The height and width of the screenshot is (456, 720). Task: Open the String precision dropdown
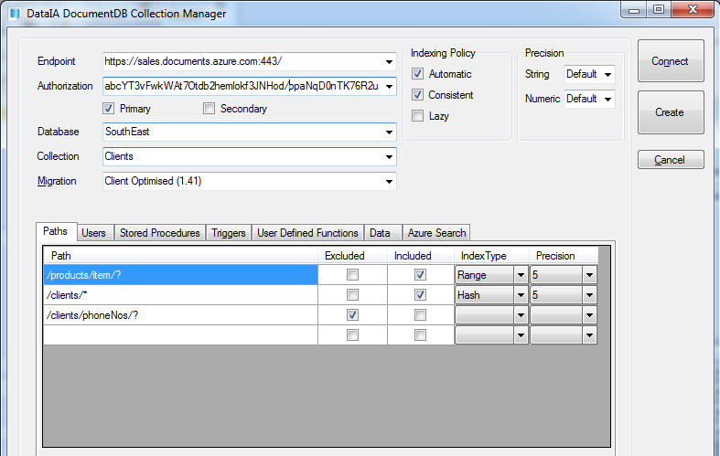click(x=607, y=74)
